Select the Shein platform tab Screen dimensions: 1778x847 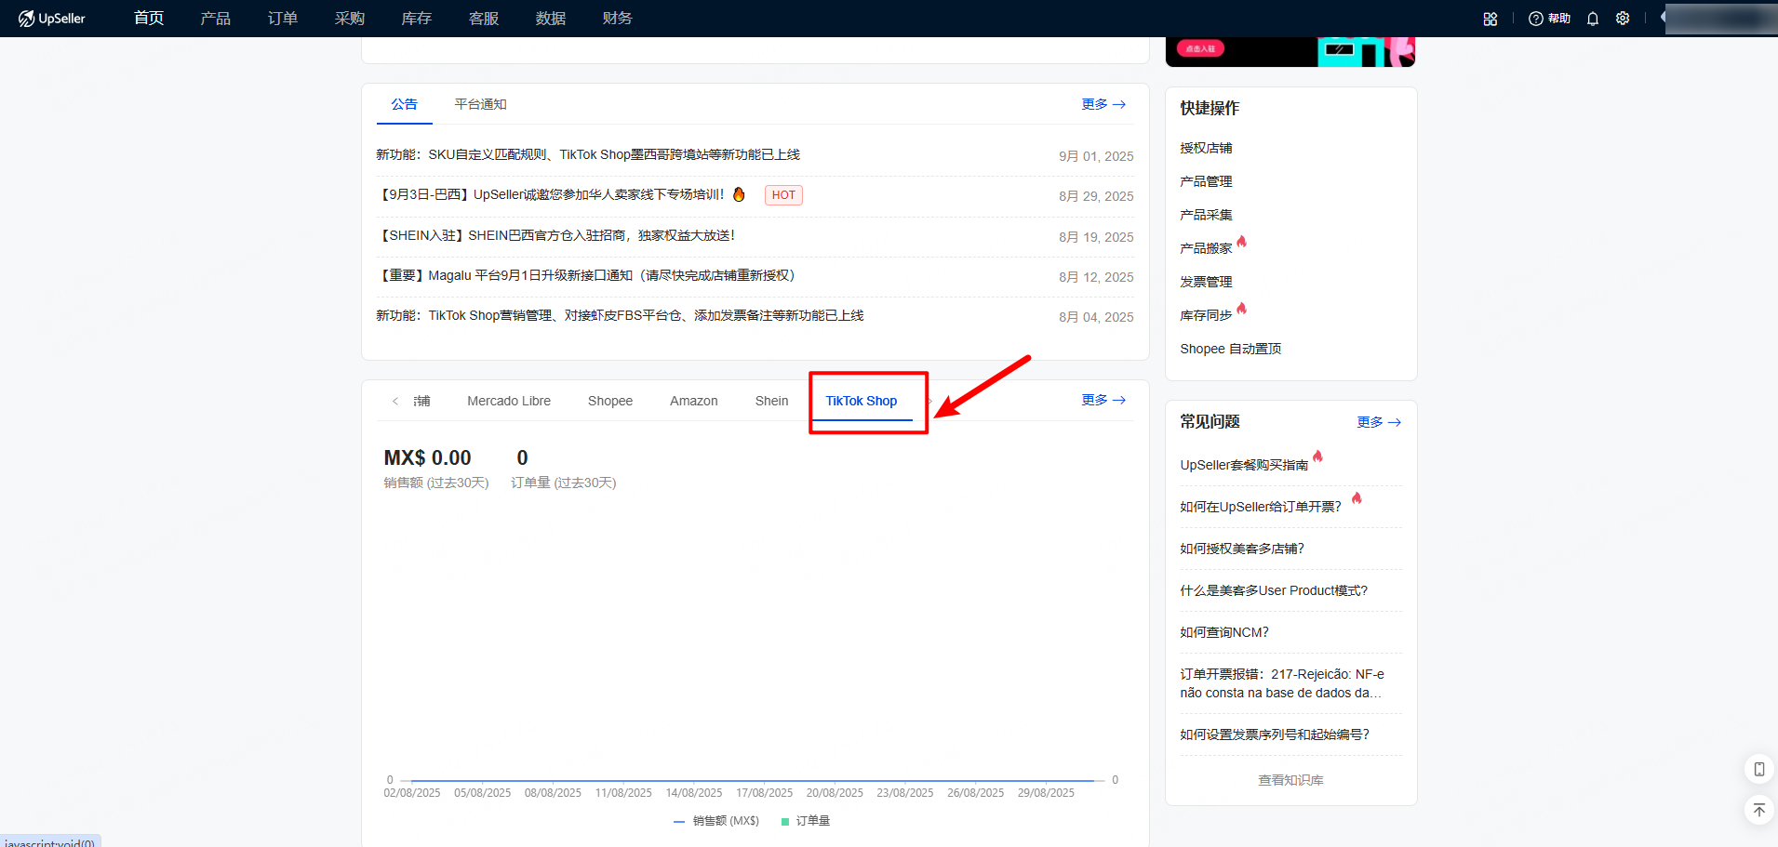[772, 401]
